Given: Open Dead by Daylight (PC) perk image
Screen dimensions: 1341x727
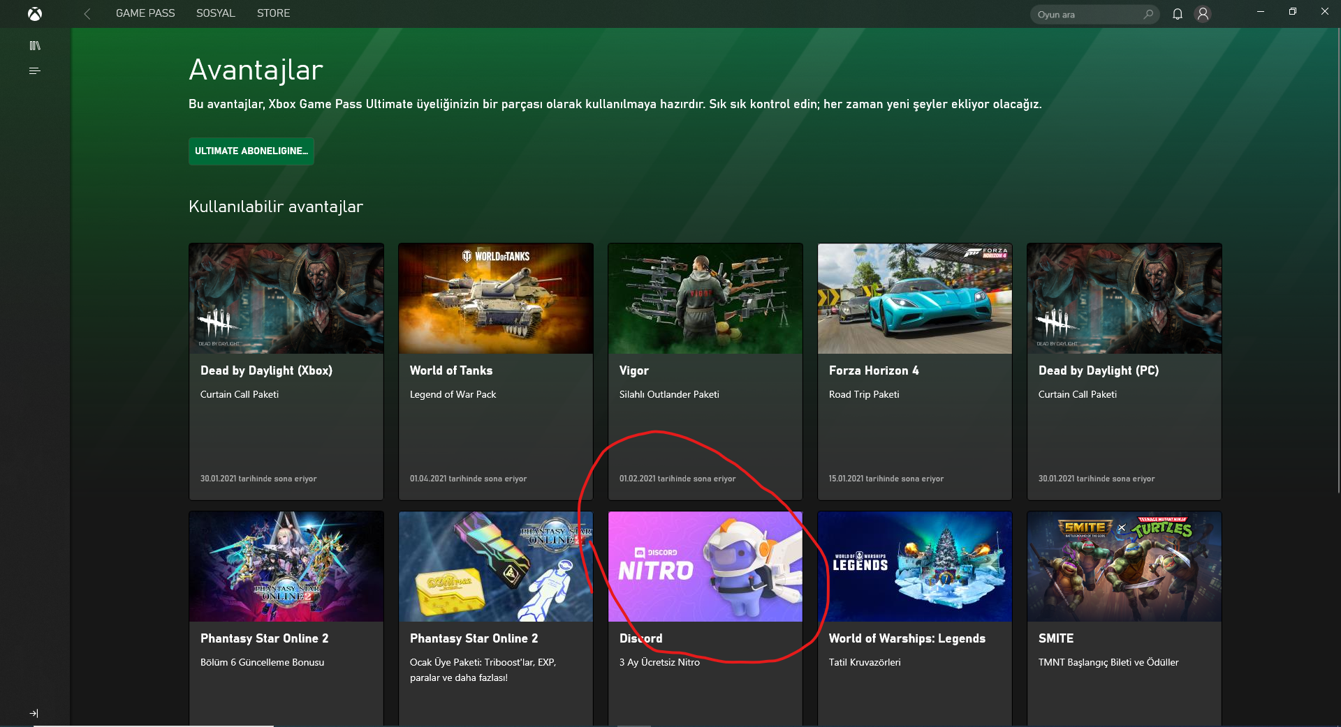Looking at the screenshot, I should pos(1124,299).
